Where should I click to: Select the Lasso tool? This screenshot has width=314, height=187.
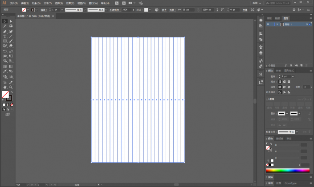tap(11, 26)
